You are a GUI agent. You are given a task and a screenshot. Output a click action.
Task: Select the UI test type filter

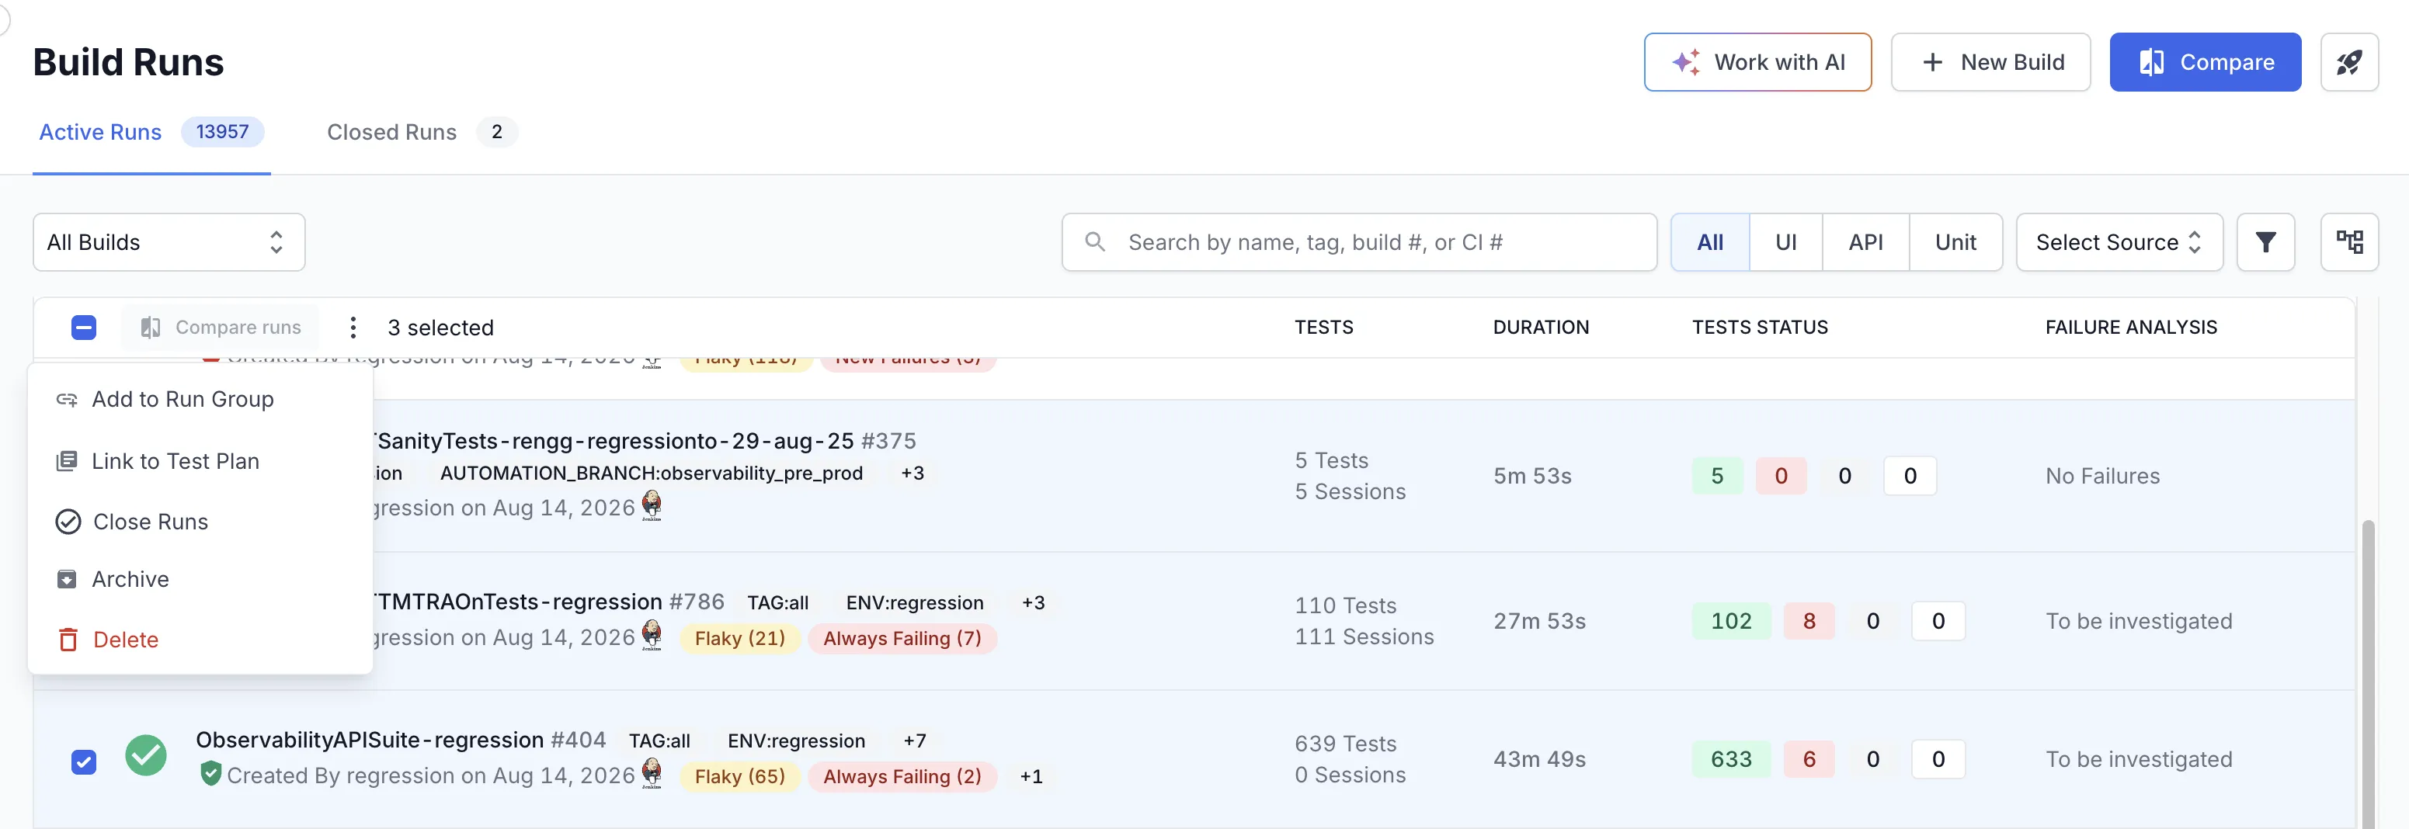pos(1785,242)
